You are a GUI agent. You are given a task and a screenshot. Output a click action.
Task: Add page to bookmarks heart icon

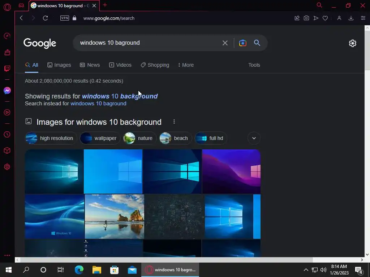click(325, 18)
